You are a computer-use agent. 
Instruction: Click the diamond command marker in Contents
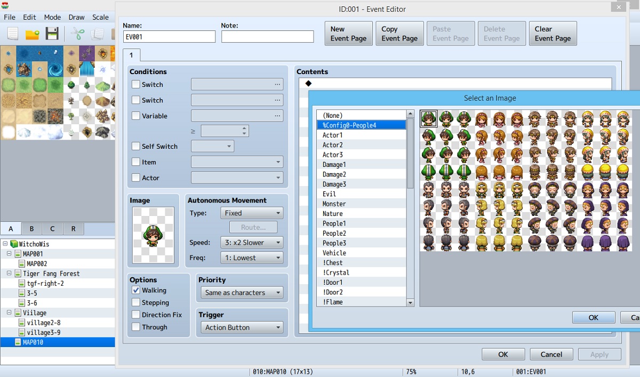pyautogui.click(x=308, y=84)
